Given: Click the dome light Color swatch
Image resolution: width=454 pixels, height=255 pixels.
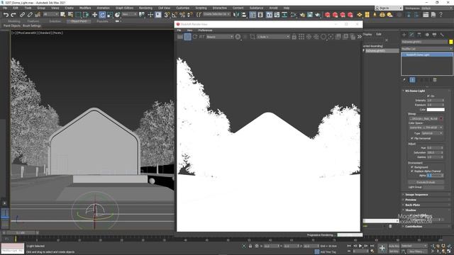Looking at the screenshot, I should pos(436,110).
